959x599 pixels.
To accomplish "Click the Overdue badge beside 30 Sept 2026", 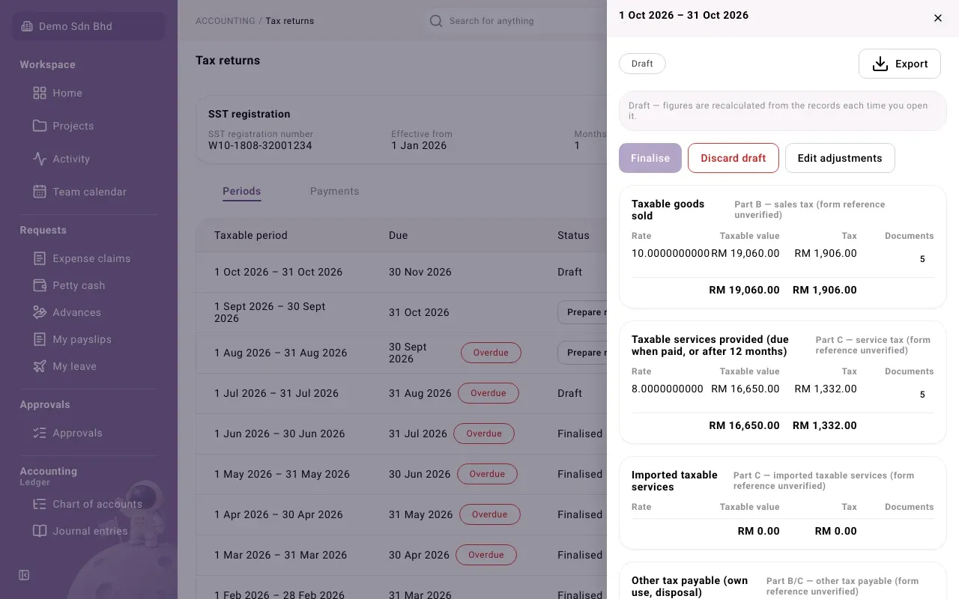I will pyautogui.click(x=491, y=353).
